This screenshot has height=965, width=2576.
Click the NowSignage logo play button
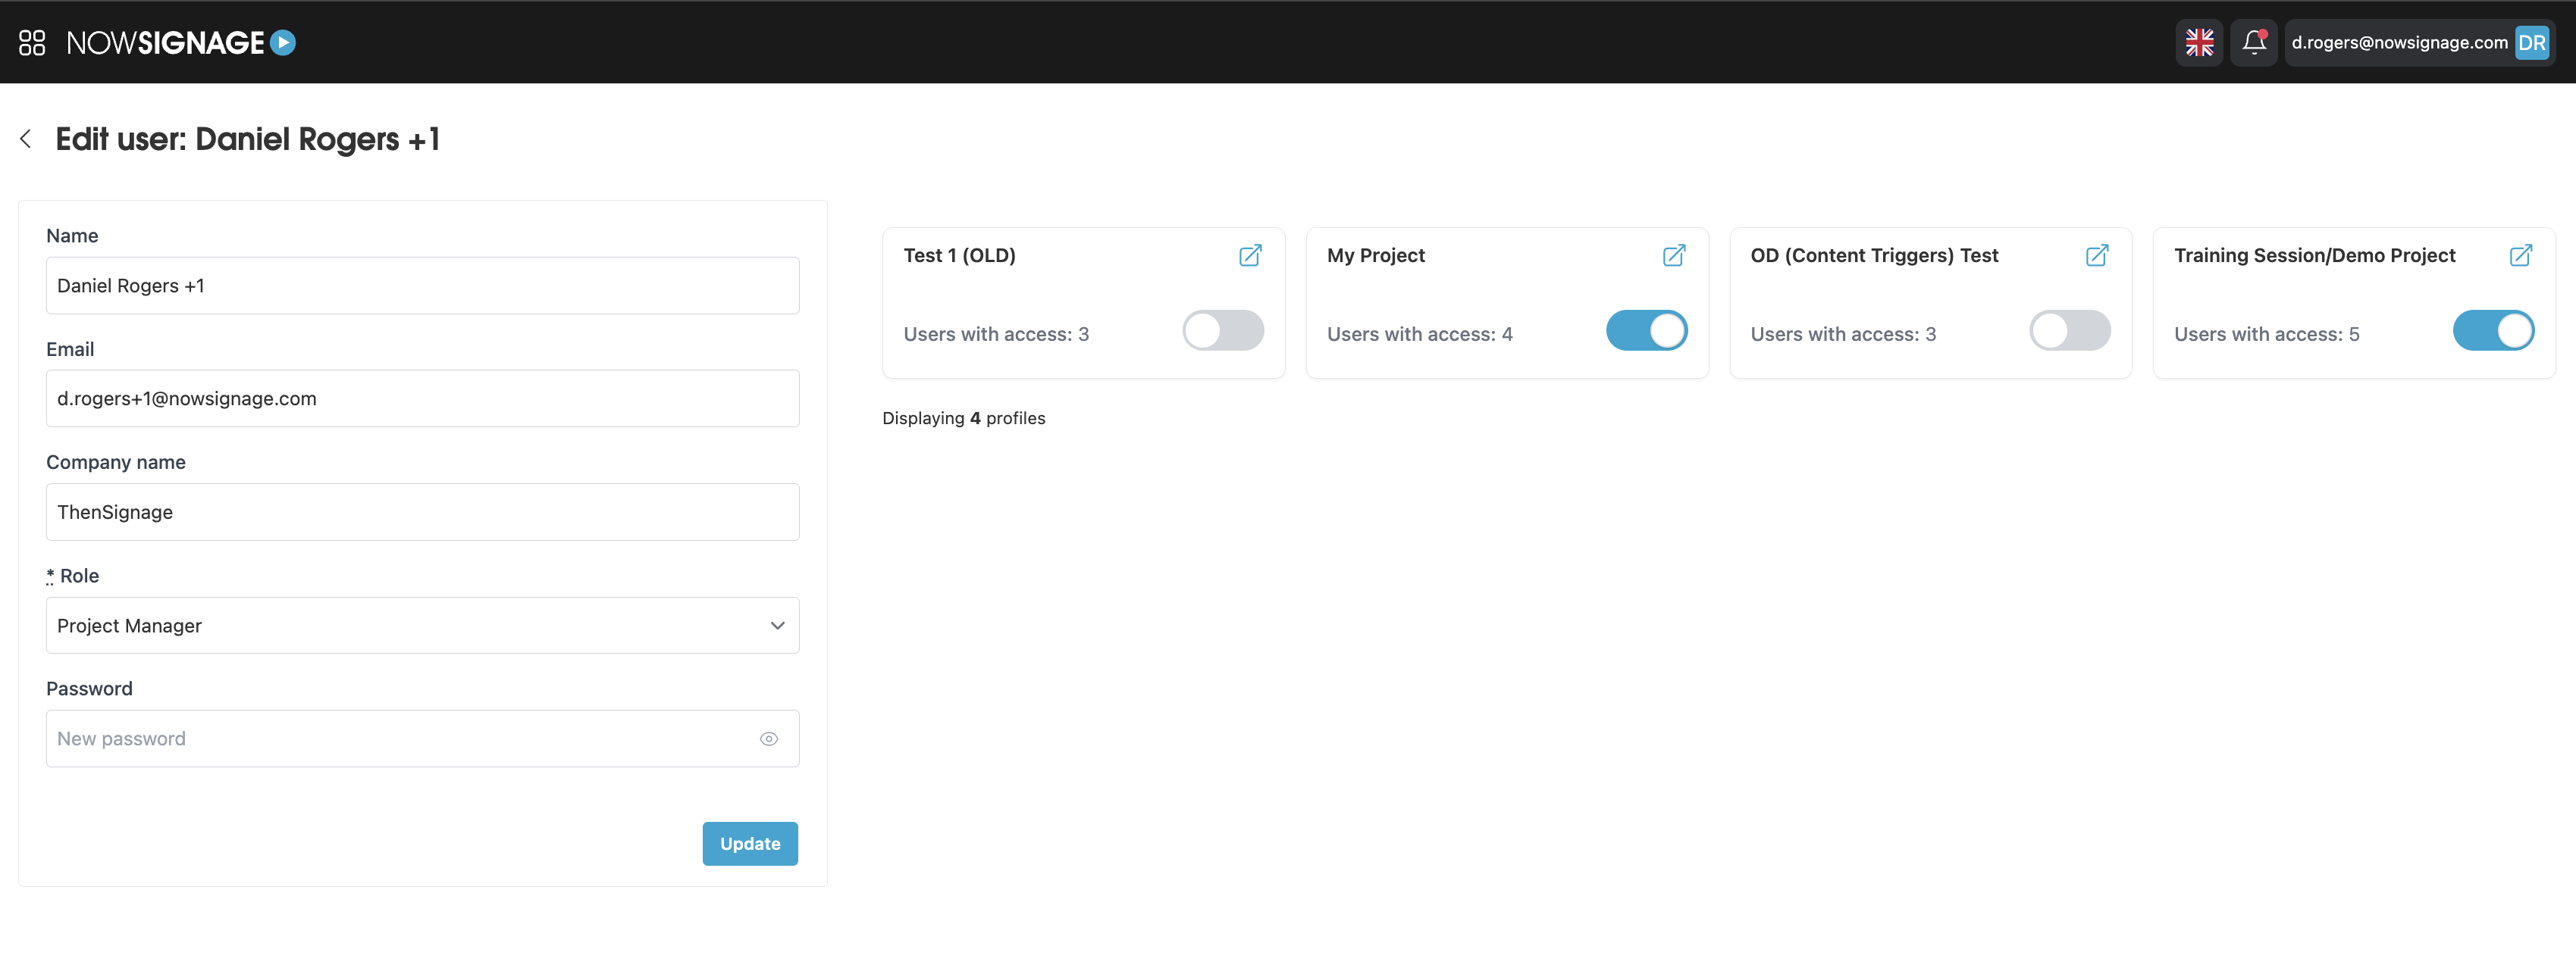[x=284, y=42]
